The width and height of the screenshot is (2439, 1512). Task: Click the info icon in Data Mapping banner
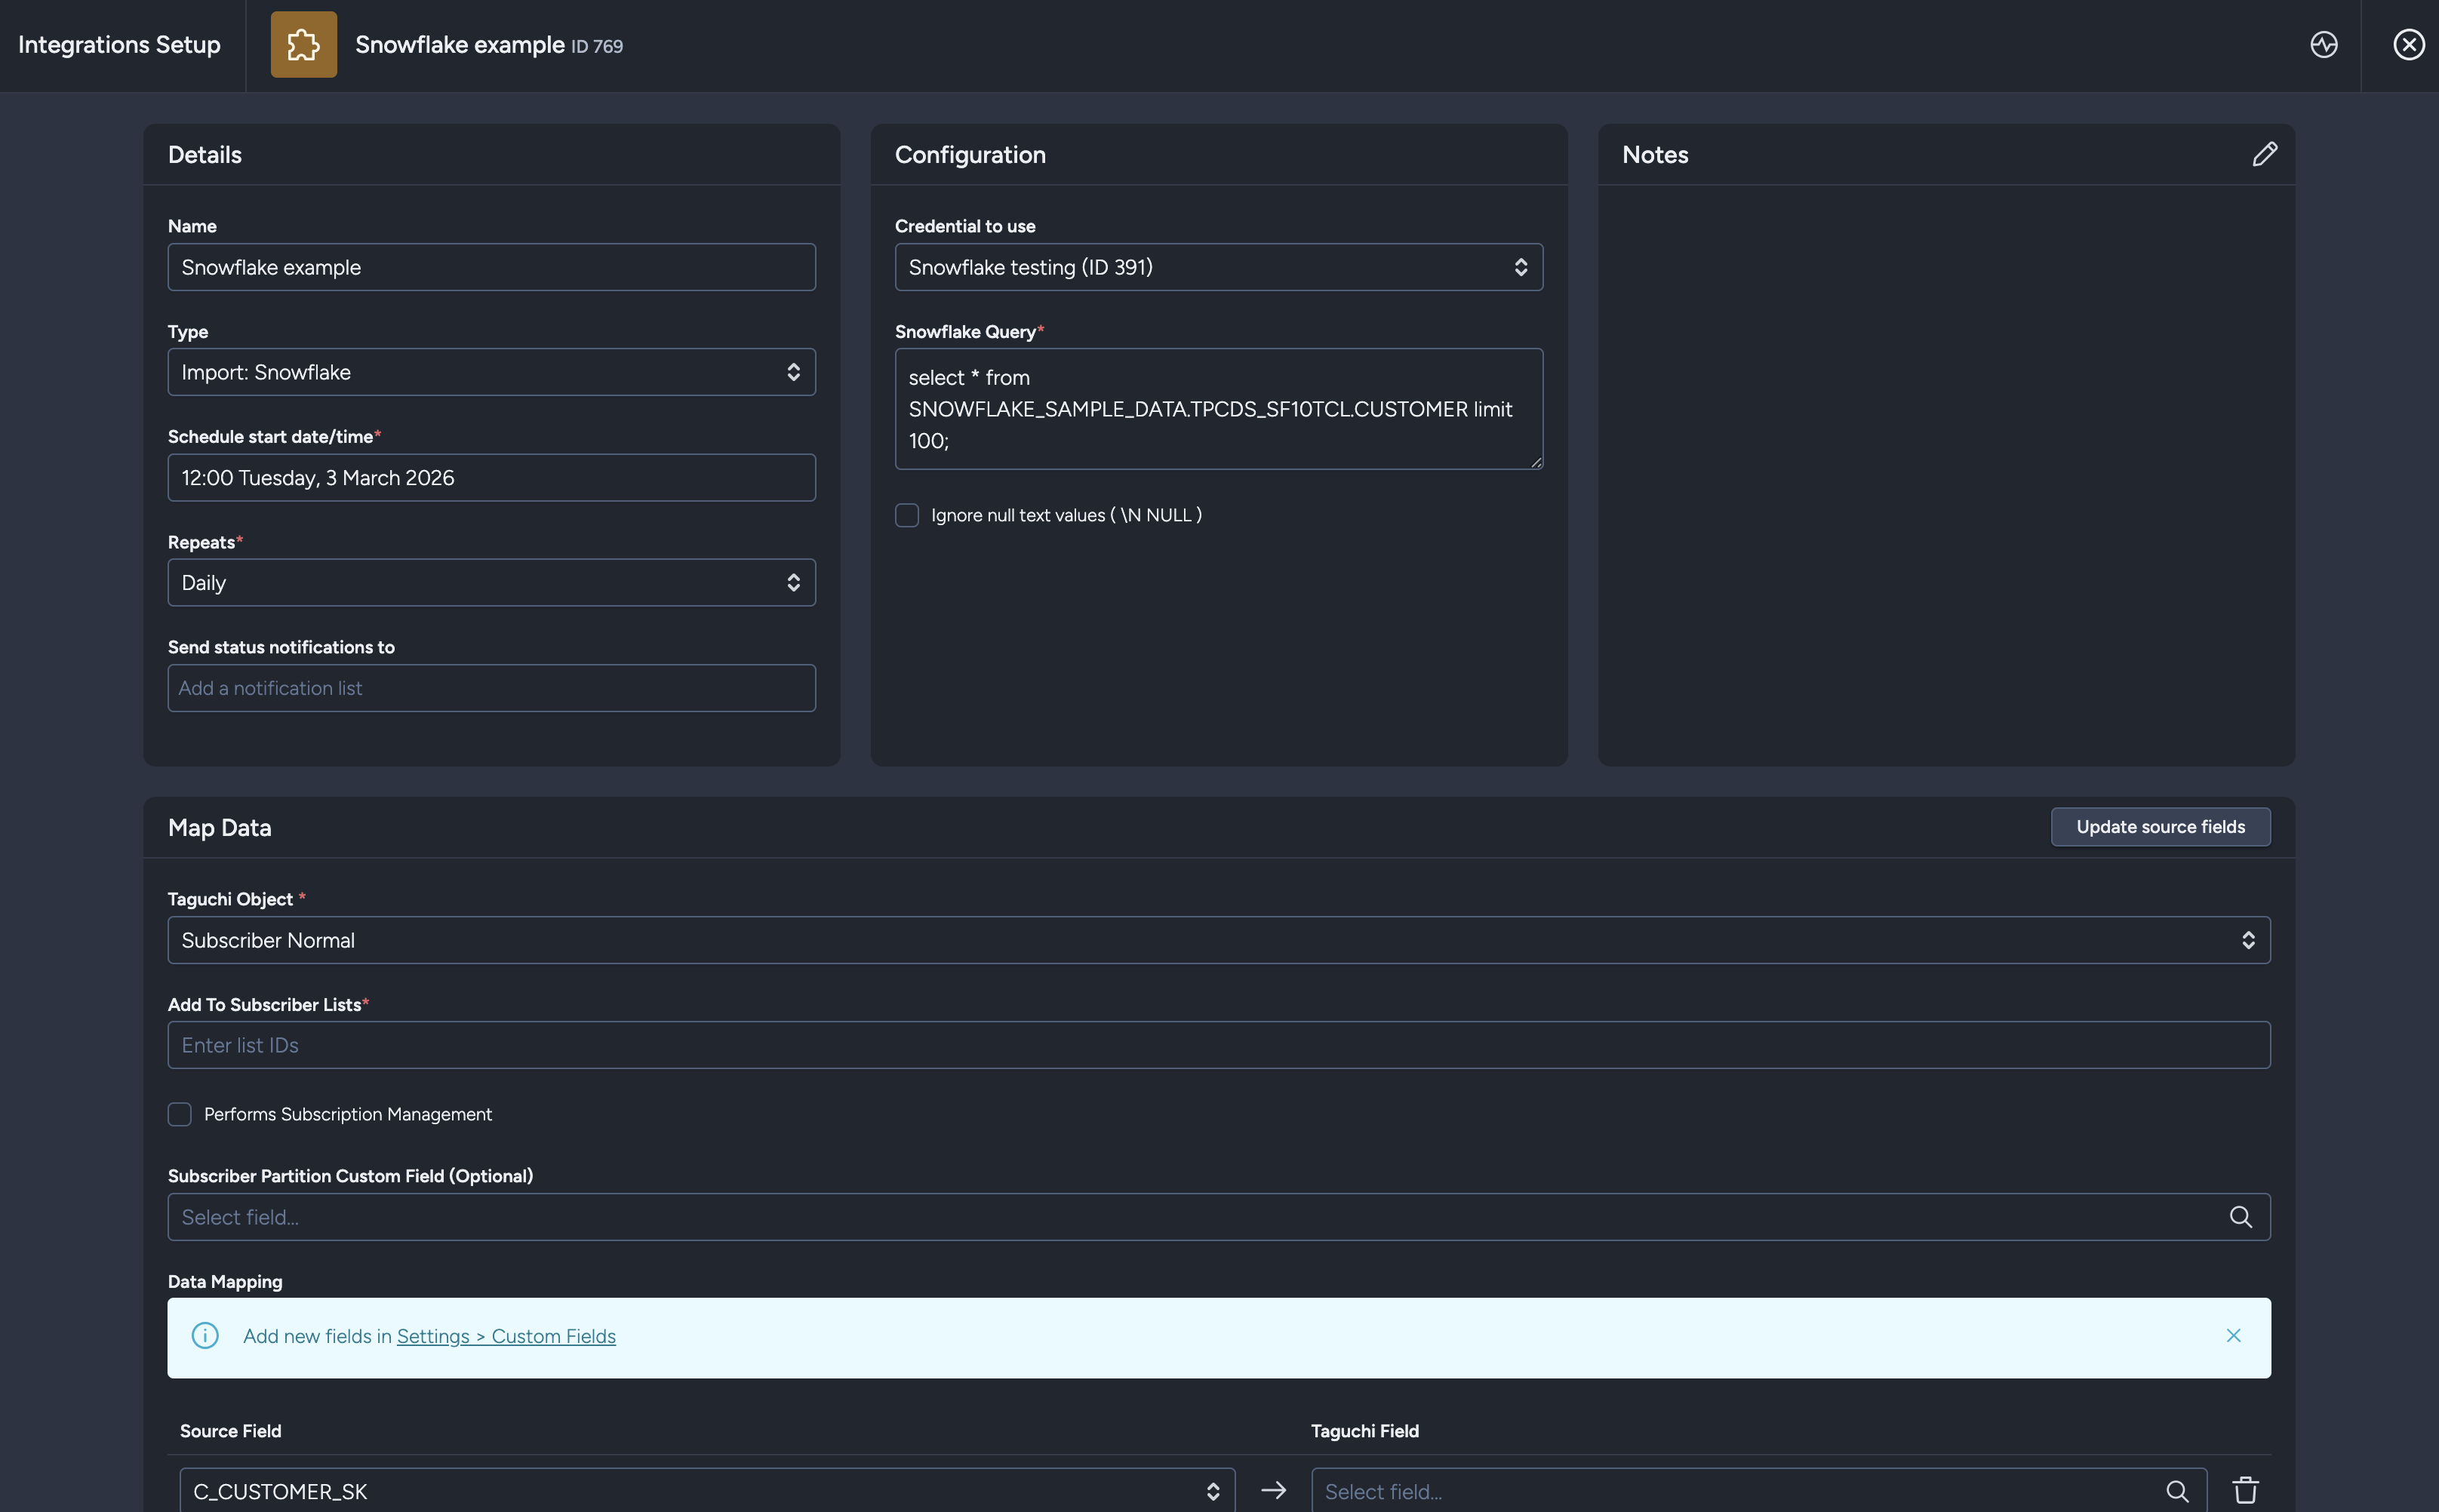(205, 1336)
